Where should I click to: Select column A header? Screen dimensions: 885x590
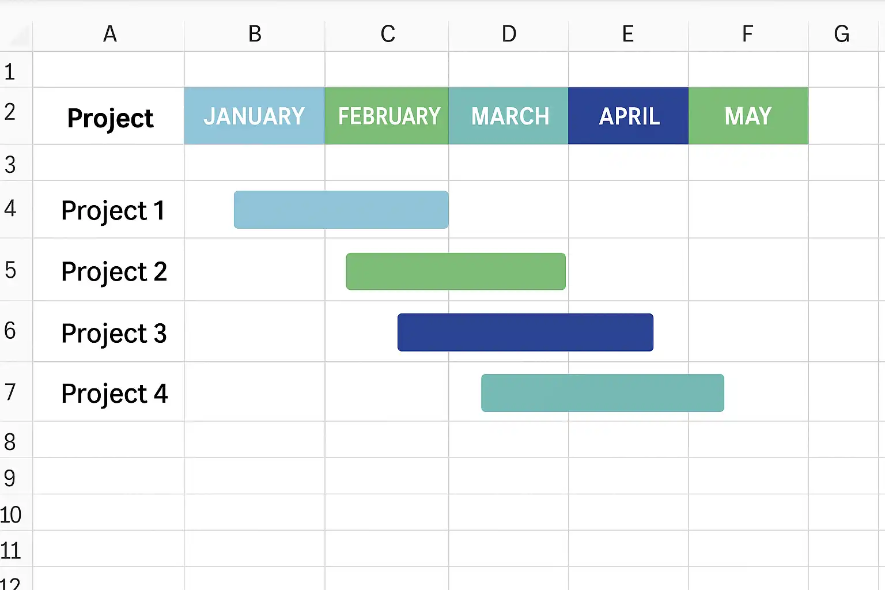click(109, 35)
